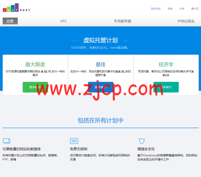Screen dimensions: 201x177
Task: Click the 经济学 plan title
Action: (x=166, y=65)
